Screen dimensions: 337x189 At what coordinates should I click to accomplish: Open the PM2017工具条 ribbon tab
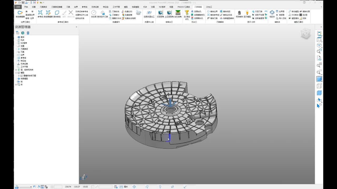(184, 7)
